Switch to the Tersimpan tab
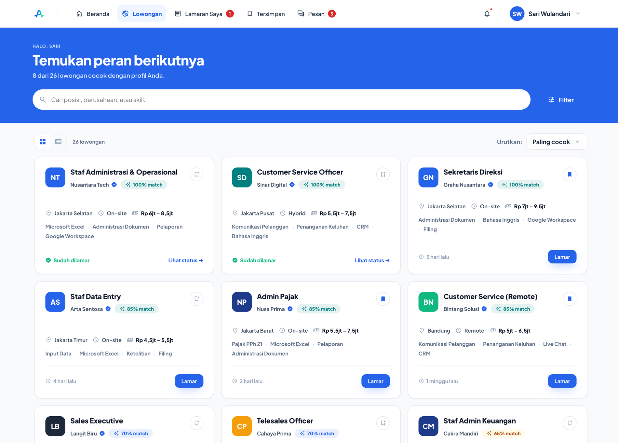Viewport: 618px width, 443px height. (266, 14)
